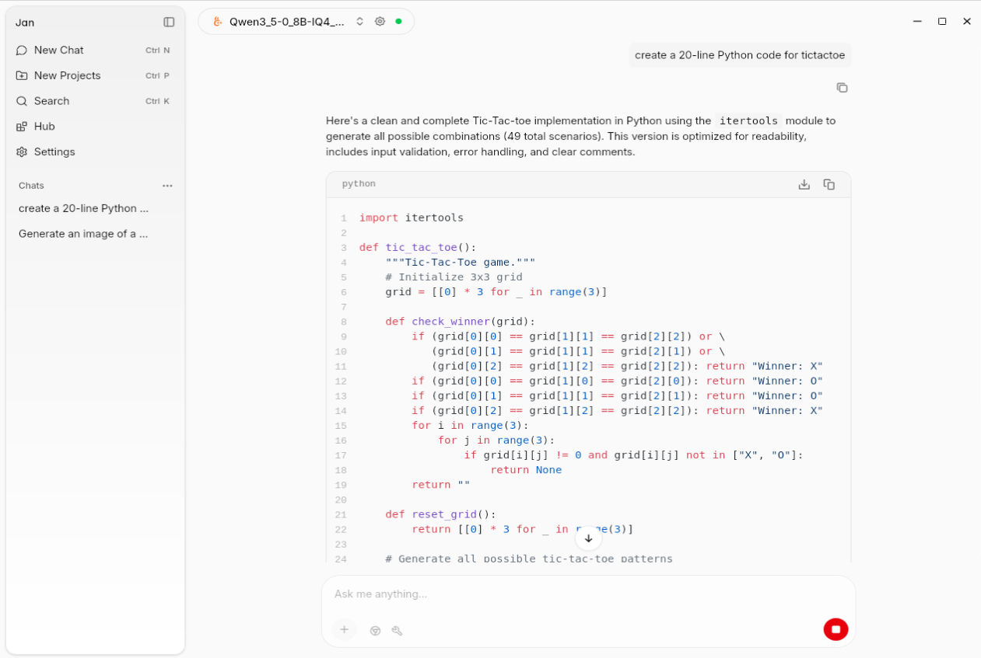Close the Jan window

[967, 22]
